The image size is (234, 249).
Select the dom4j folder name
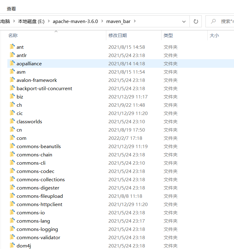[24, 246]
